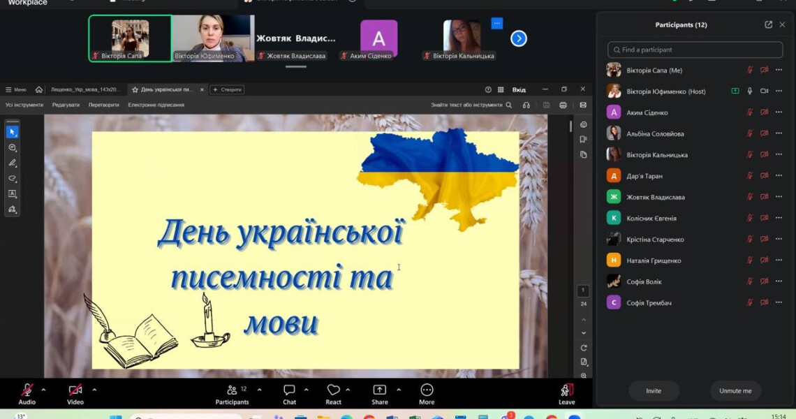Screen dimensions: 796x419
Task: Click muted mic icon for Жовтяк Владислава
Action: point(750,197)
